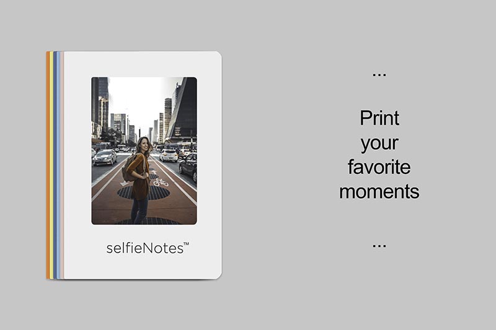
Task: Click the word your in the headline
Action: tap(379, 144)
